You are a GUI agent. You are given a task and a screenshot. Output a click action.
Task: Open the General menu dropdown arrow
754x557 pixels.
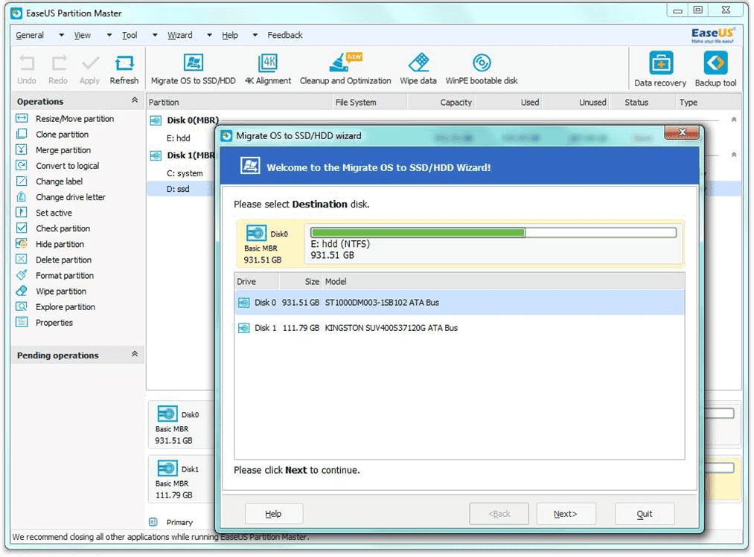tap(61, 35)
